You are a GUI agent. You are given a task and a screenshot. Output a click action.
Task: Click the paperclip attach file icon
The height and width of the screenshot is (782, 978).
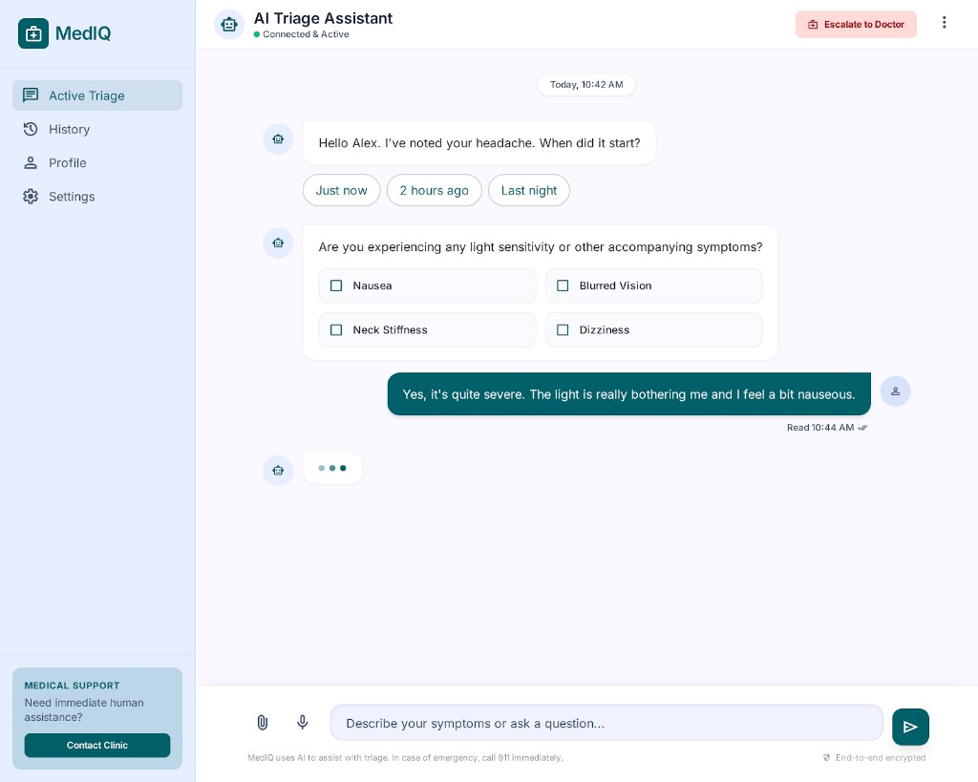263,722
